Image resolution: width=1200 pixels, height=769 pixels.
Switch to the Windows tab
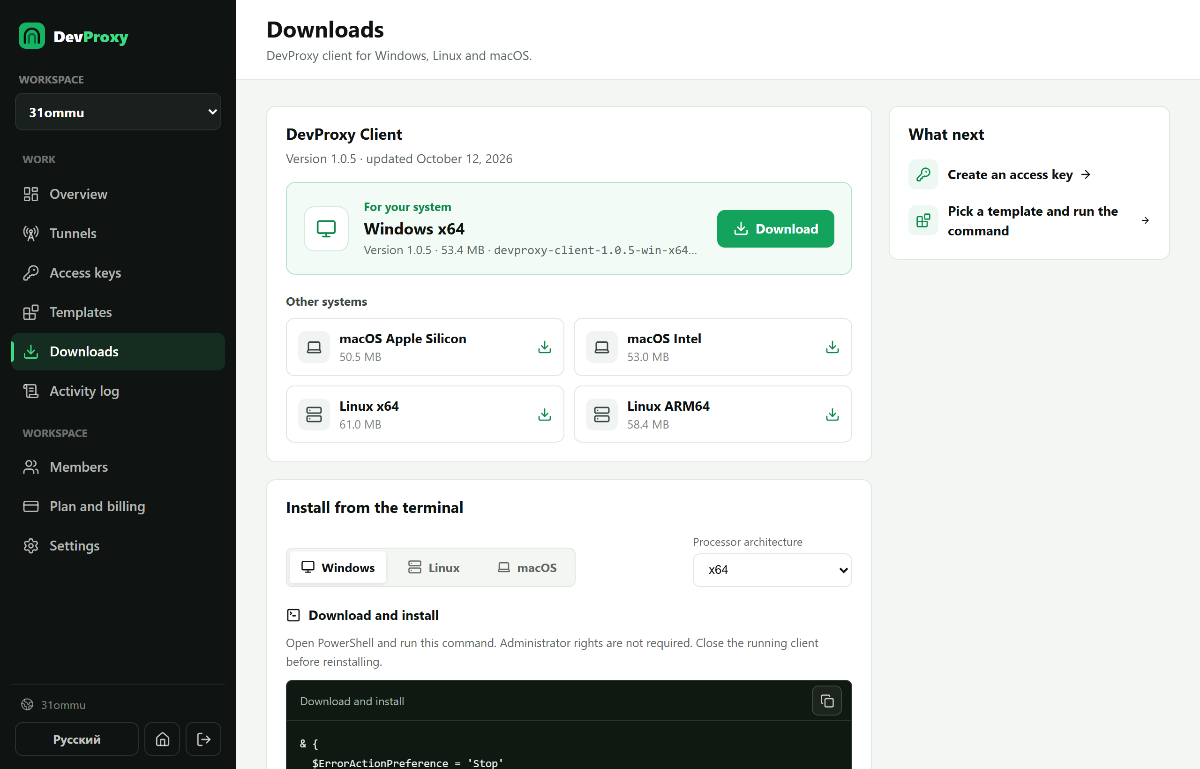tap(338, 568)
